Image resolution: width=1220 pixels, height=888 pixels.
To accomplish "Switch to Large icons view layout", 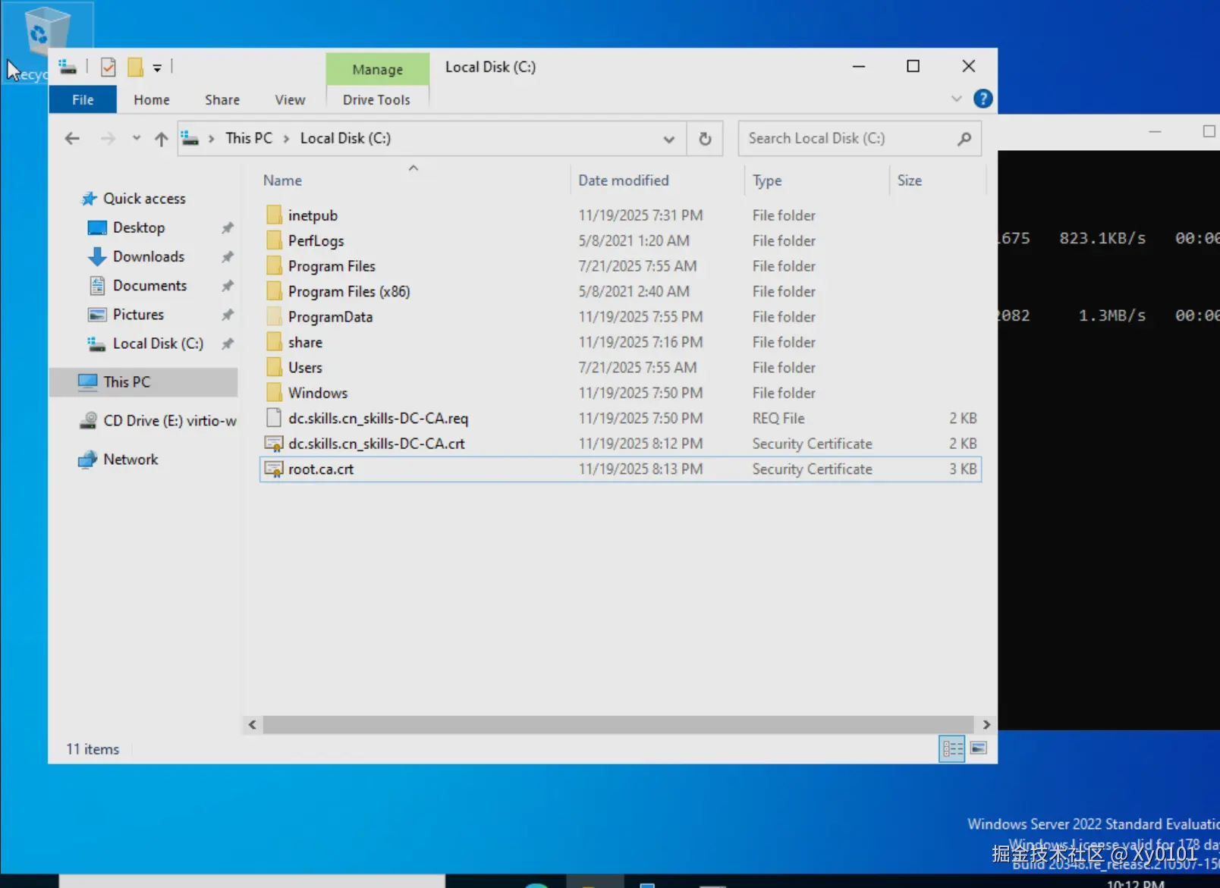I will pos(979,749).
